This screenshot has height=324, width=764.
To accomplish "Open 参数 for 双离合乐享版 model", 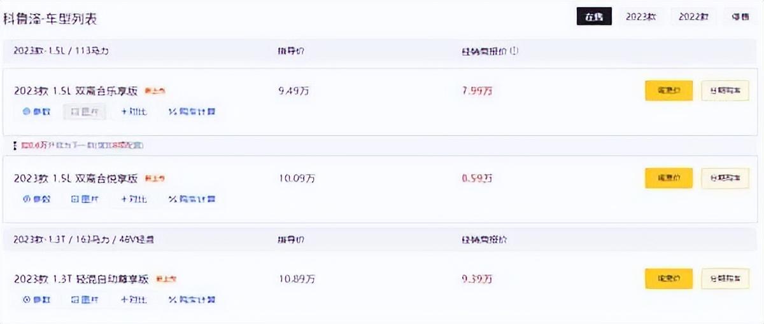I will click(x=36, y=112).
